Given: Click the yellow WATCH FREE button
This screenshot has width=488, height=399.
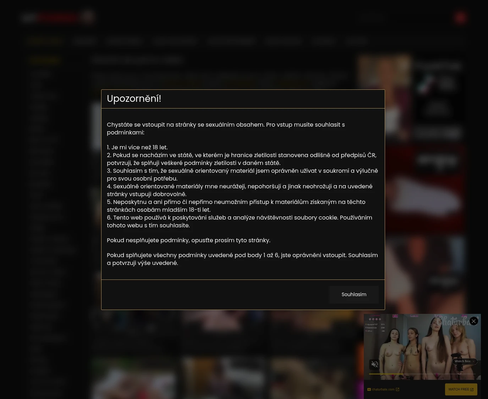Looking at the screenshot, I should [461, 389].
